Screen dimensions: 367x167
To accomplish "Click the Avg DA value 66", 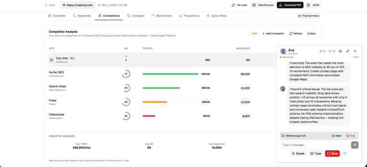I will (149, 148).
